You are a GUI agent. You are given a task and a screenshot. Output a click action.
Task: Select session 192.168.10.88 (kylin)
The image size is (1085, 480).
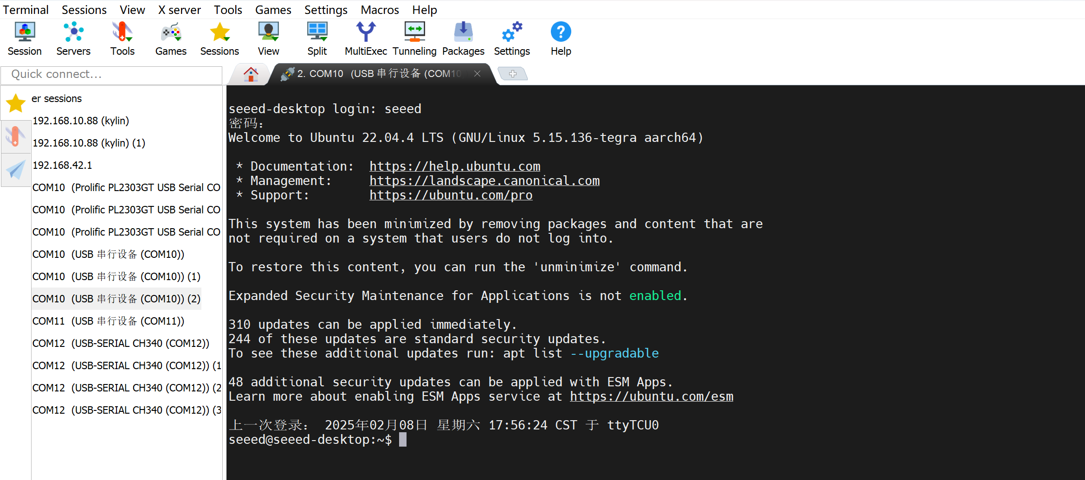pos(81,121)
